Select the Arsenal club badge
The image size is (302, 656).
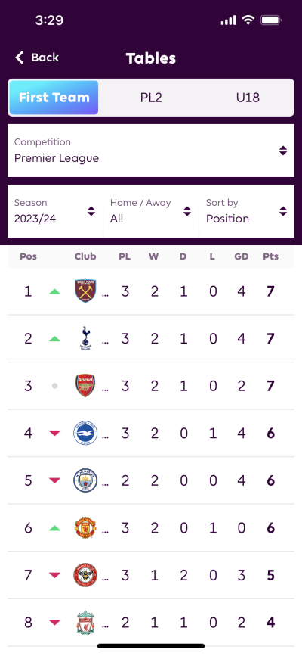85,386
